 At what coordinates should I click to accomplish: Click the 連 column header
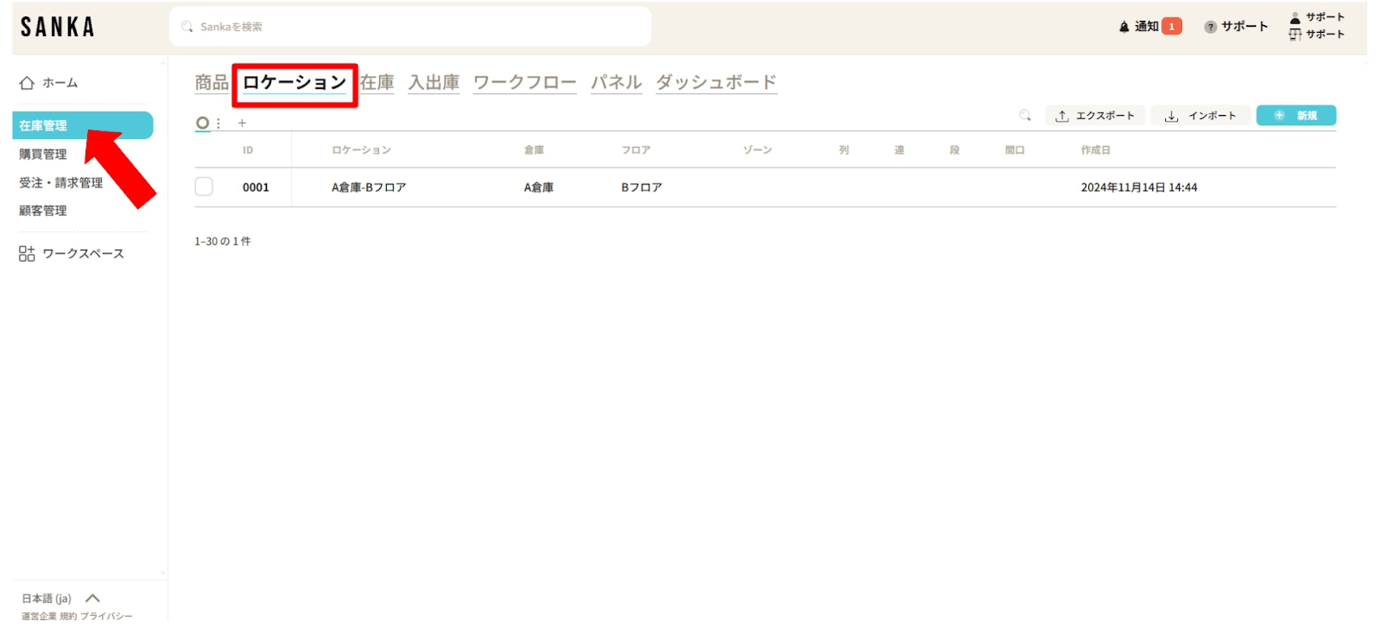pyautogui.click(x=899, y=150)
